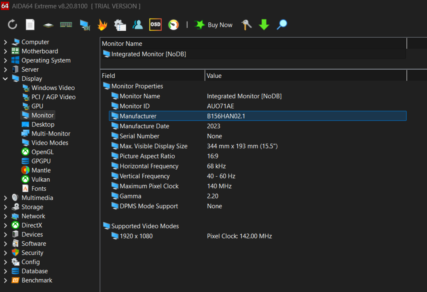The image size is (427, 292).
Task: Select Integrated Monitor [NoDB] in top list
Action: pos(254,54)
